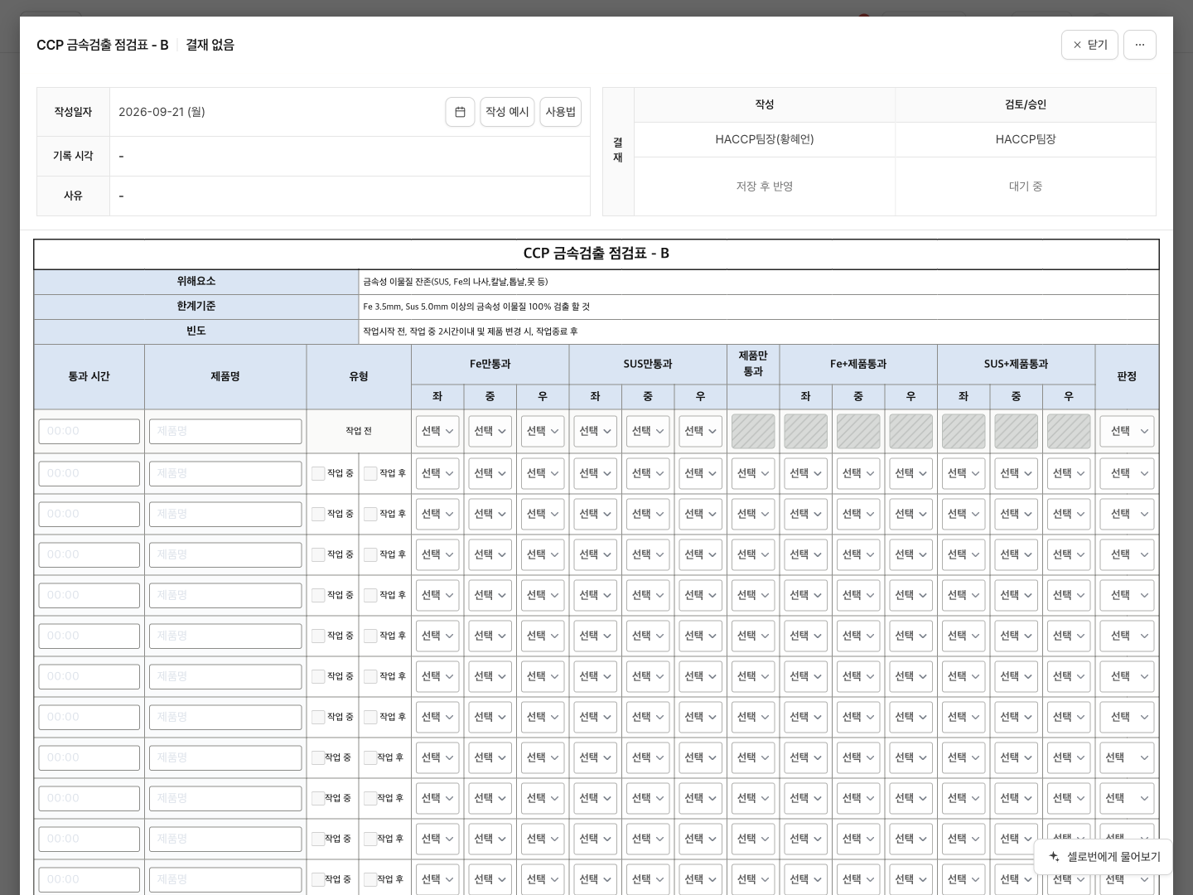The width and height of the screenshot is (1193, 895).
Task: Expand Fe만통과 우 dropdown in the 작업 전 row
Action: click(x=543, y=431)
